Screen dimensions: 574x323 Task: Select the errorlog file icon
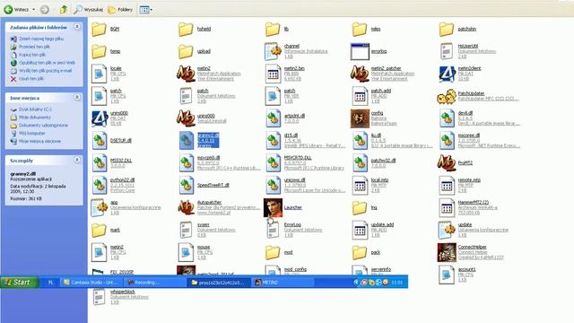(360, 51)
